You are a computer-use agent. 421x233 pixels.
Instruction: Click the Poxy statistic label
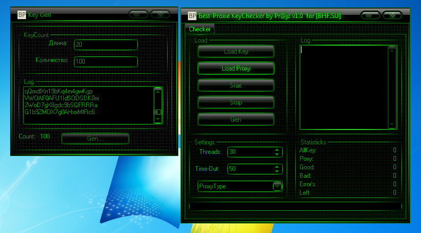tap(306, 159)
